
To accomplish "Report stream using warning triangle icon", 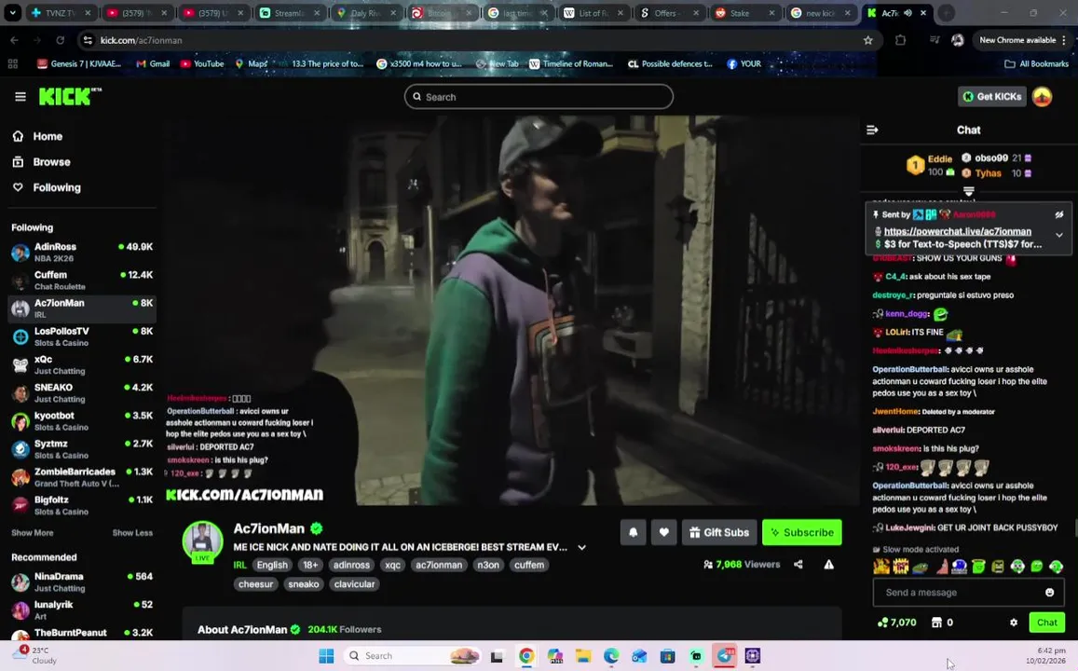I will click(x=829, y=565).
